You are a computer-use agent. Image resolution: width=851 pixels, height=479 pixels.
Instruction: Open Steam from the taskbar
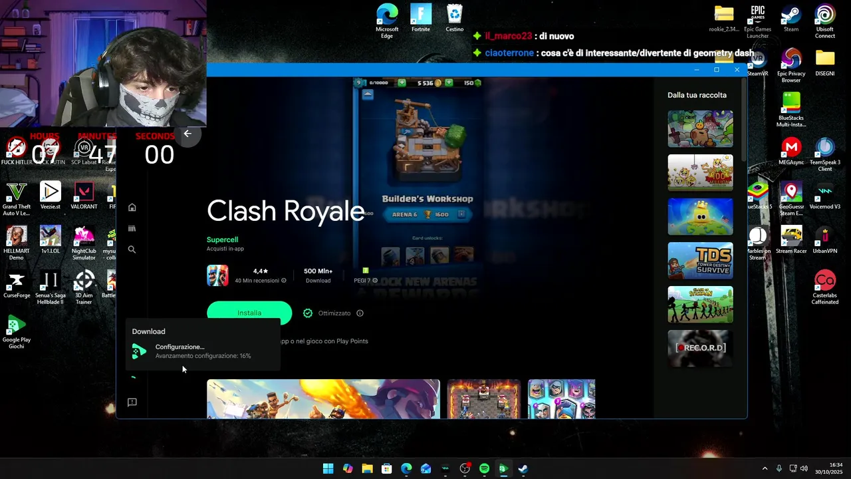tap(523, 468)
